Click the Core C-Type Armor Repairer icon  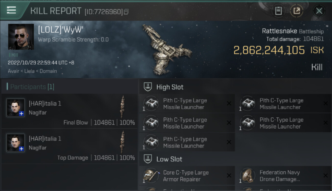point(151,175)
